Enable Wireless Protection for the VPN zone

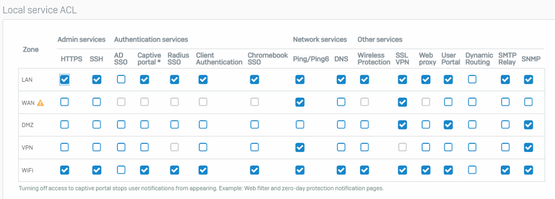[x=364, y=148]
